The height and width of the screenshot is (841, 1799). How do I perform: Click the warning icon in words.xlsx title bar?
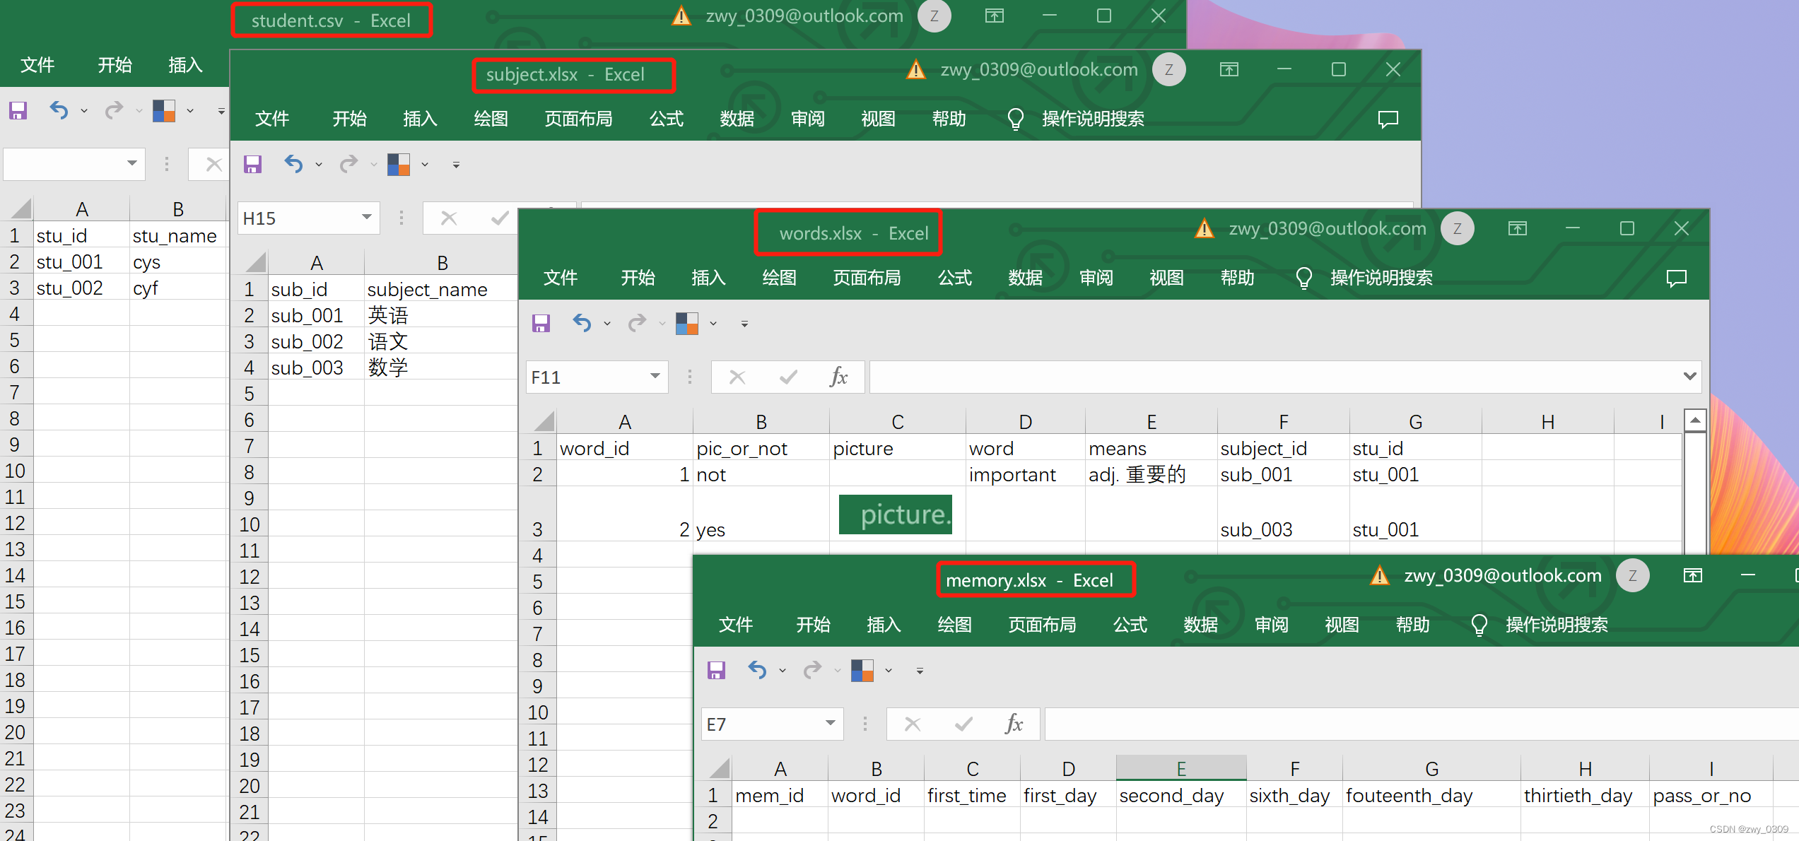point(1205,228)
